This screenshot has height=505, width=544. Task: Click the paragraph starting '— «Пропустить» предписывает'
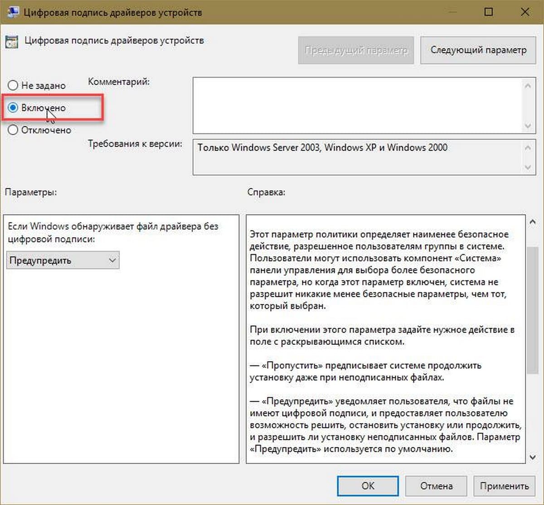pyautogui.click(x=365, y=371)
